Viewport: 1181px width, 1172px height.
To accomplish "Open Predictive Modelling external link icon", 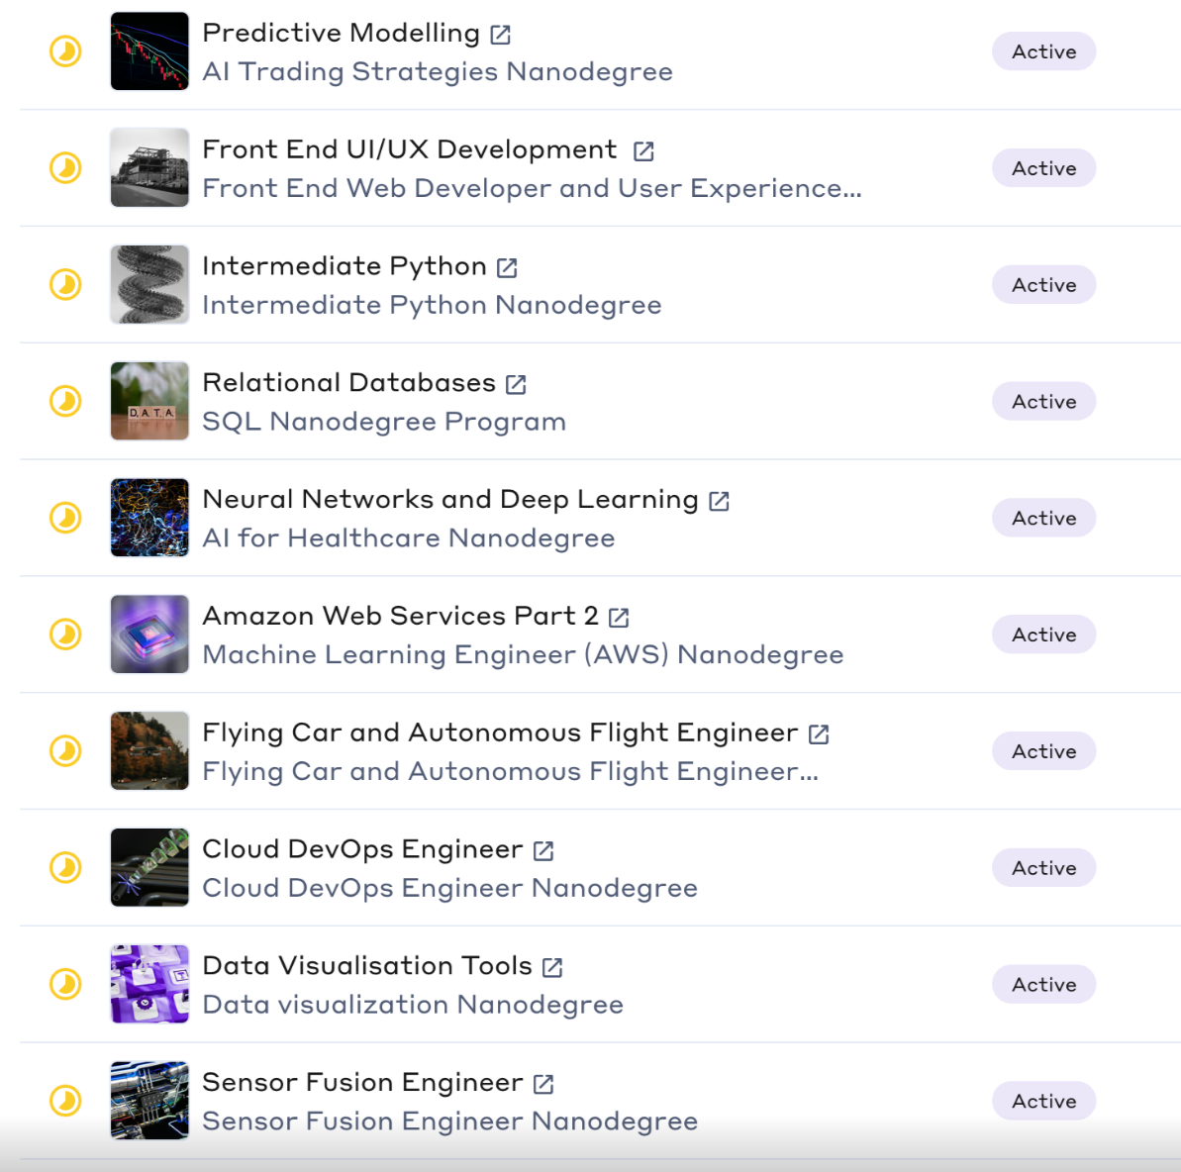I will pyautogui.click(x=500, y=35).
